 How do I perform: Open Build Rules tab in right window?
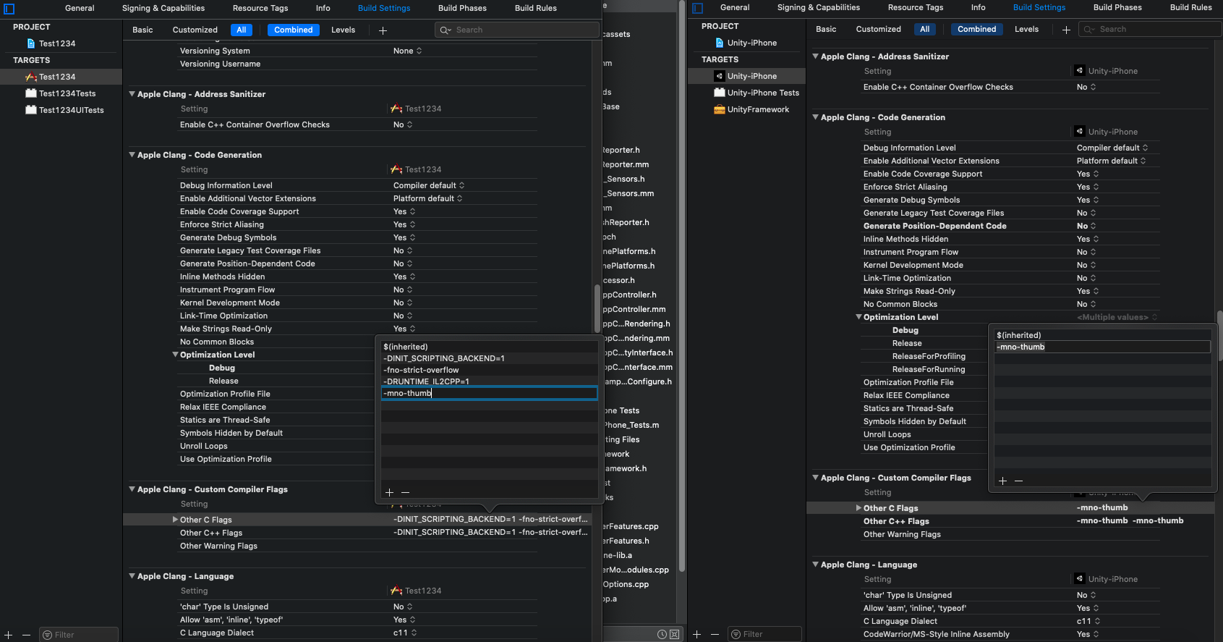pos(1191,7)
